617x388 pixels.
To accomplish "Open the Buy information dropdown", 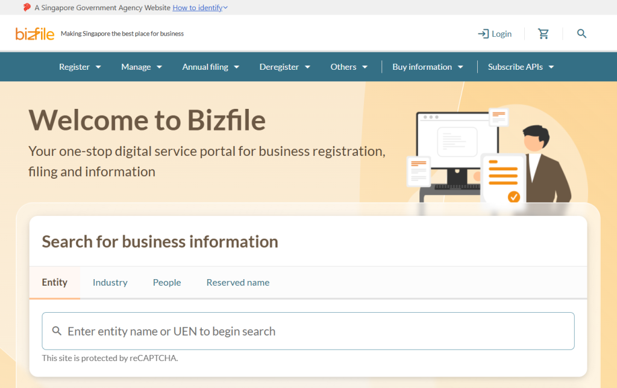I will pos(428,67).
